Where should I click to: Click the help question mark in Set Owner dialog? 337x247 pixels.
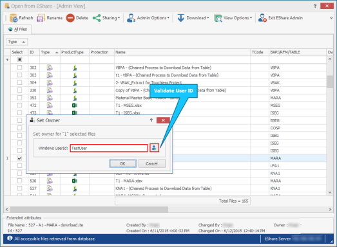pos(151,120)
